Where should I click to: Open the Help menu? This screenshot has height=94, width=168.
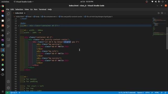[50, 9]
